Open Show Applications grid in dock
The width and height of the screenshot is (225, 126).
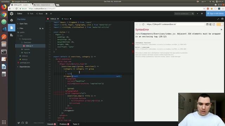coord(4,122)
